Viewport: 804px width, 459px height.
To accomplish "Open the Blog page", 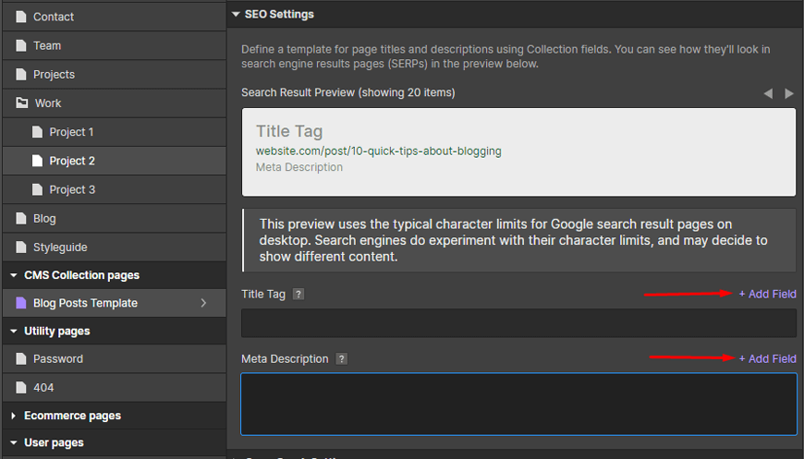I will coord(114,218).
